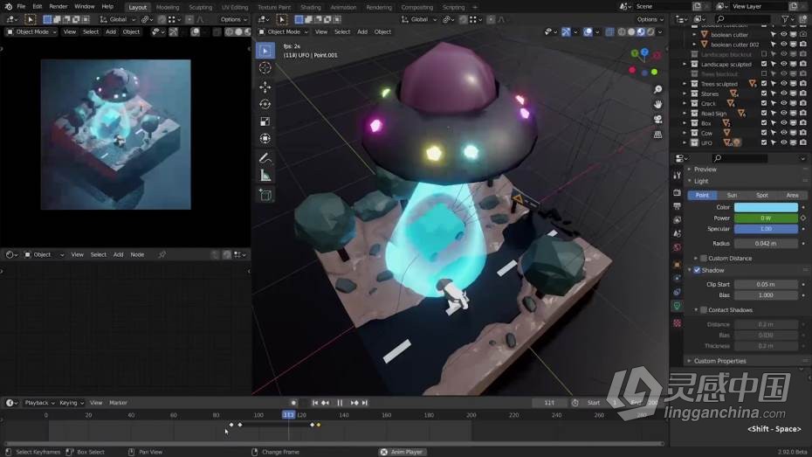Open the Object Data light properties tab
Image resolution: width=812 pixels, height=457 pixels.
pyautogui.click(x=677, y=306)
